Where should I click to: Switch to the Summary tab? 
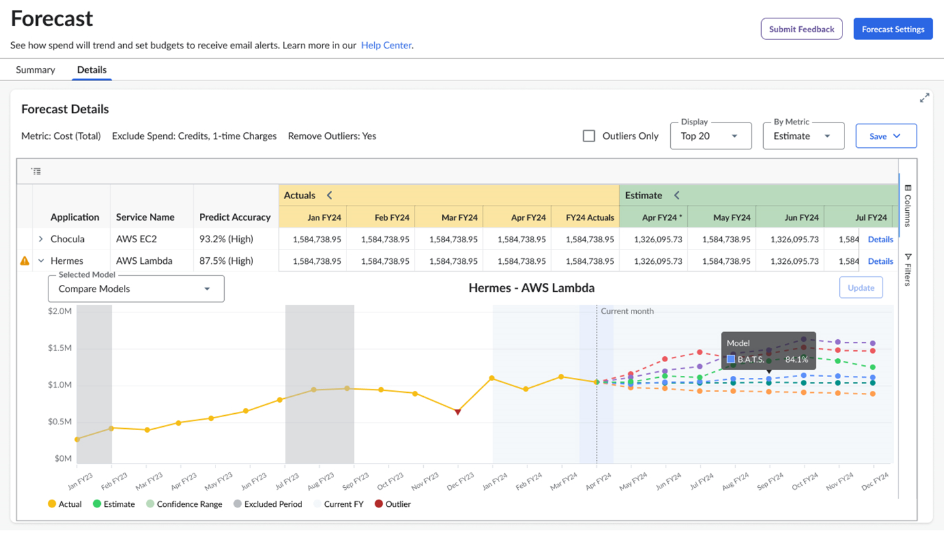coord(35,69)
